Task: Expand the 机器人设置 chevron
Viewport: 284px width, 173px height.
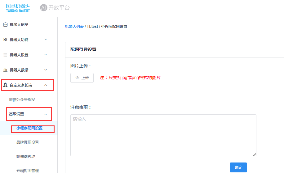Action: coord(46,55)
